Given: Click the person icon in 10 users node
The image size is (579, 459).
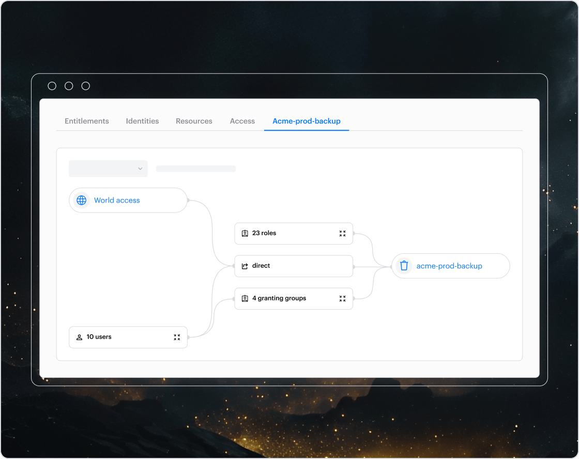Looking at the screenshot, I should [x=79, y=337].
